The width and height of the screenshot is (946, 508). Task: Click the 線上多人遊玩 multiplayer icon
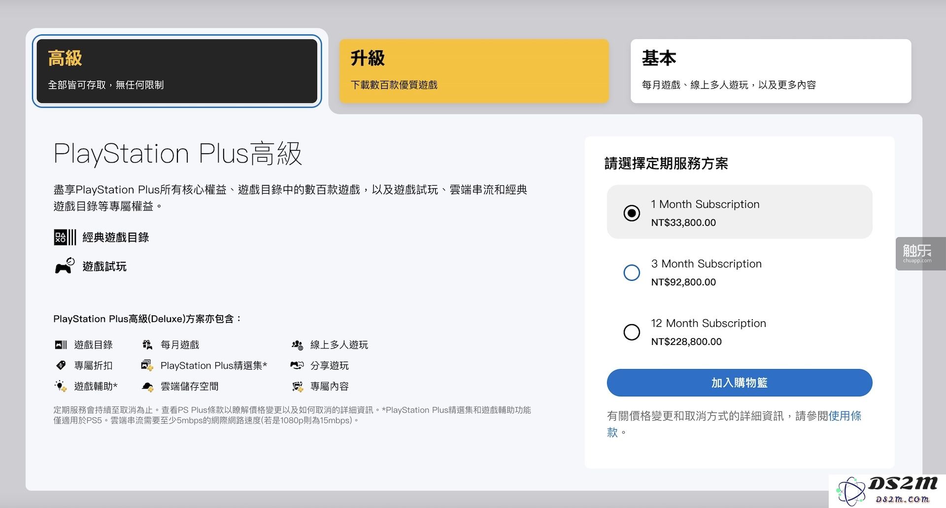coord(297,345)
